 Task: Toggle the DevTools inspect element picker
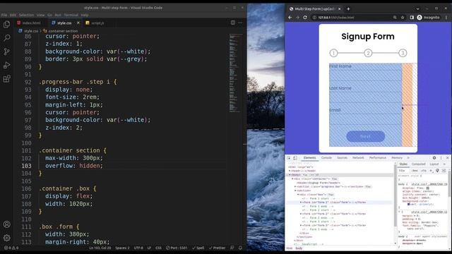coord(289,158)
